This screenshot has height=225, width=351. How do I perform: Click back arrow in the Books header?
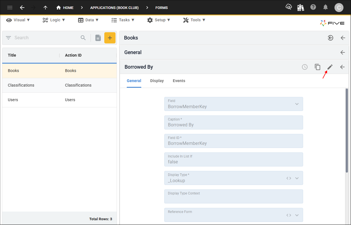(343, 38)
